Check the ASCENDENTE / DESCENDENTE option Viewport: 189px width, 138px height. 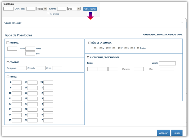88,57
